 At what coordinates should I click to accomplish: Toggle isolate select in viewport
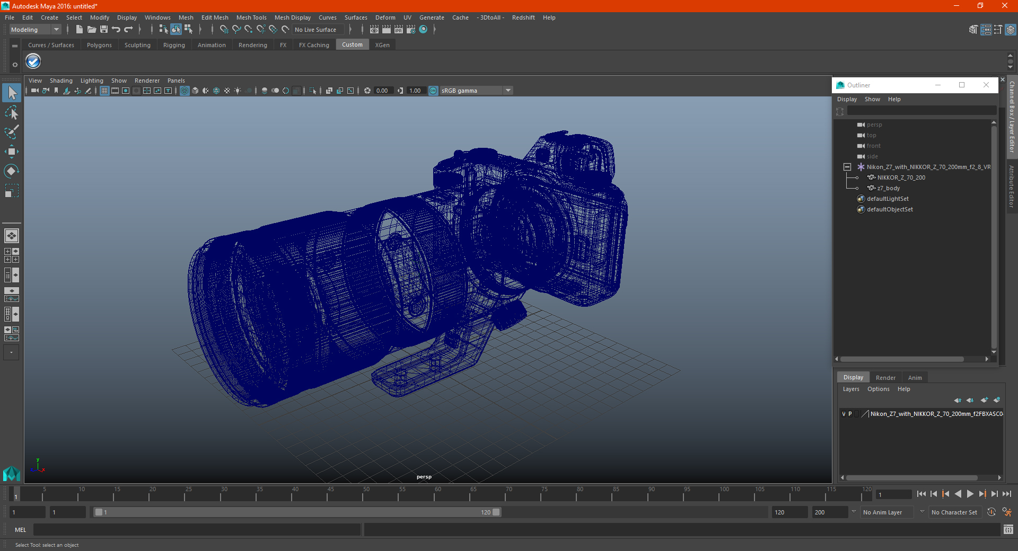point(313,91)
